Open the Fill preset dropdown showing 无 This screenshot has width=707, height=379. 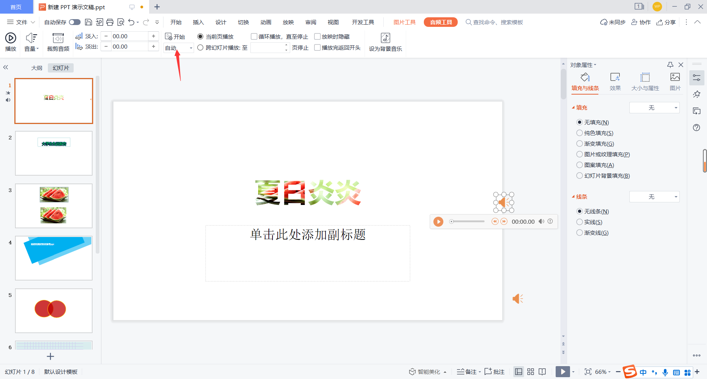pyautogui.click(x=654, y=107)
